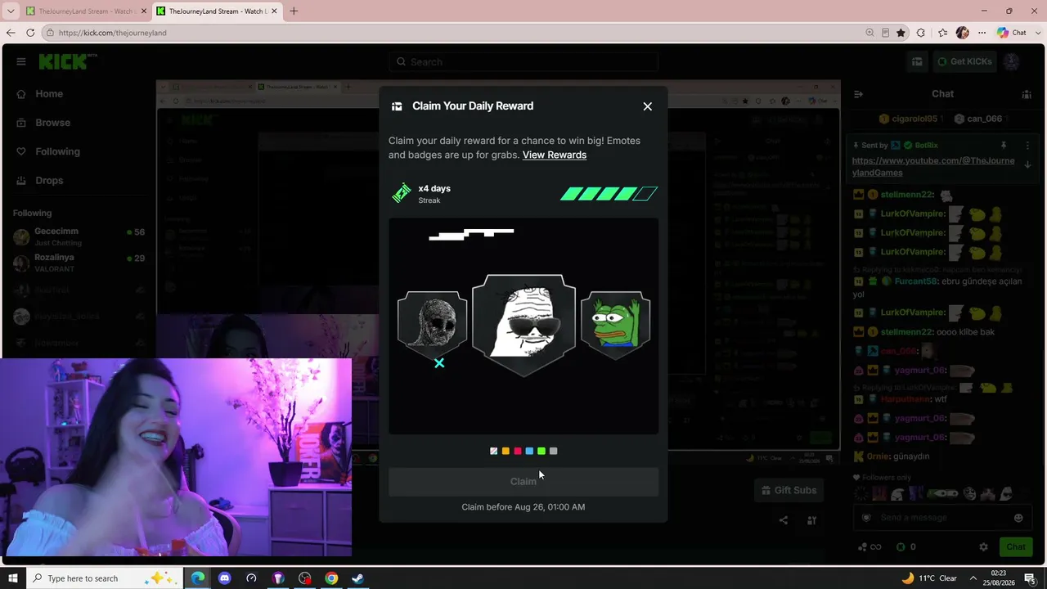The height and width of the screenshot is (589, 1047).
Task: Open the chat identity shield icon
Action: point(866,517)
